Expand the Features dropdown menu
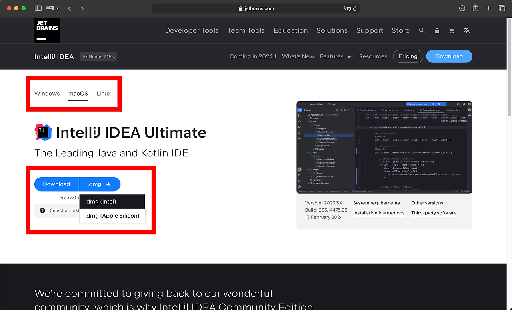 [336, 56]
